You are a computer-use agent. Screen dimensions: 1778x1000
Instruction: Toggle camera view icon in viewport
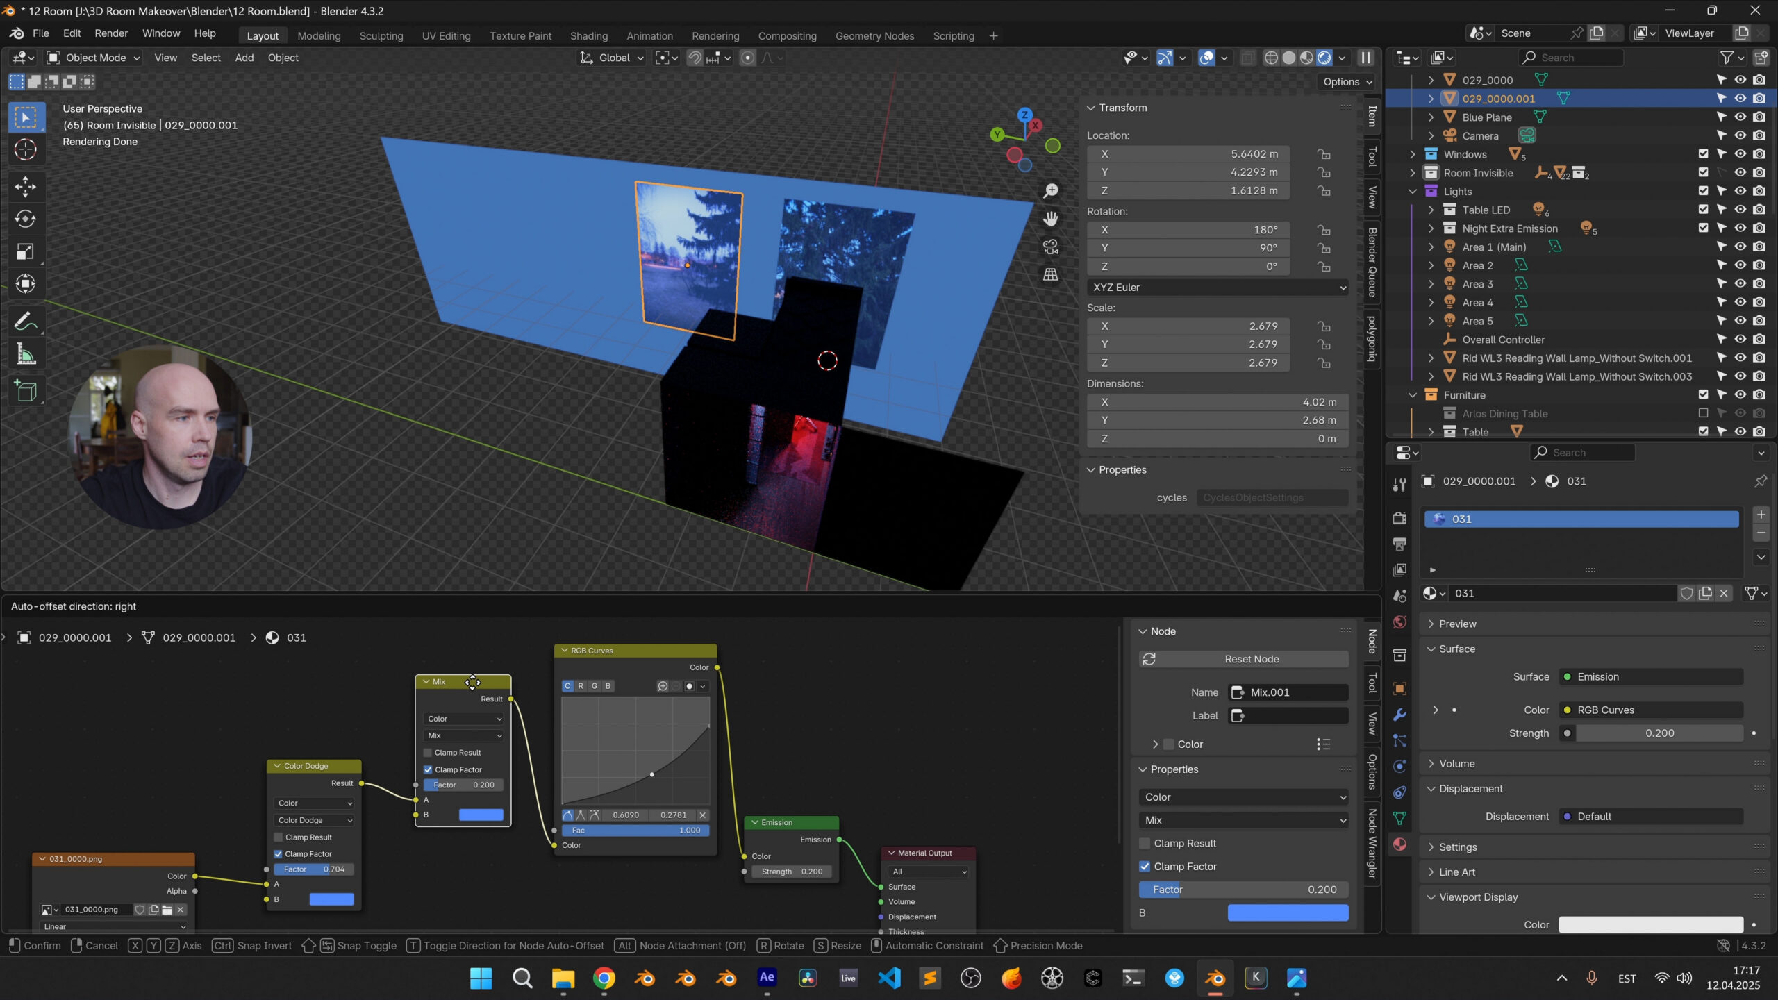point(1051,246)
